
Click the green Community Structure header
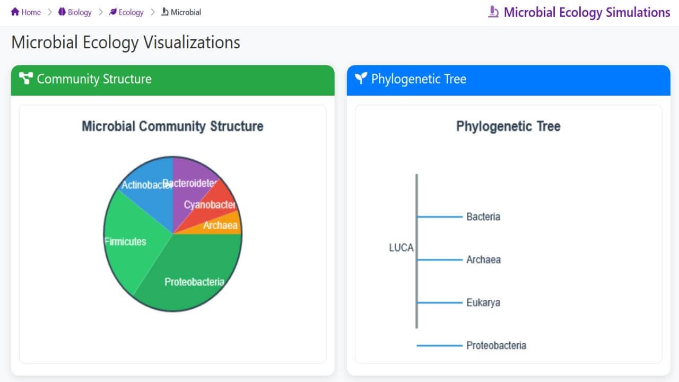pyautogui.click(x=172, y=80)
